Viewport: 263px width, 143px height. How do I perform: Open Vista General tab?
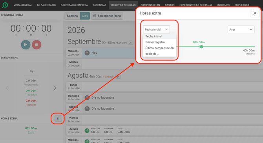pyautogui.click(x=23, y=5)
